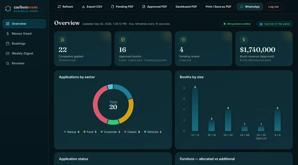Refresh the dashboard data

65,7
